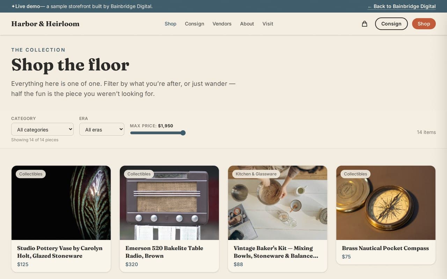Image resolution: width=447 pixels, height=279 pixels.
Task: Click the $75 price
Action: [x=346, y=257]
